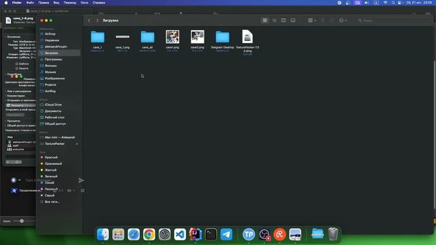Select the Telegram Desktop folder
Screen dimensions: 436x245
[x=223, y=37]
